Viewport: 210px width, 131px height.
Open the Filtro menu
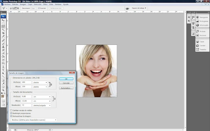click(45, 4)
